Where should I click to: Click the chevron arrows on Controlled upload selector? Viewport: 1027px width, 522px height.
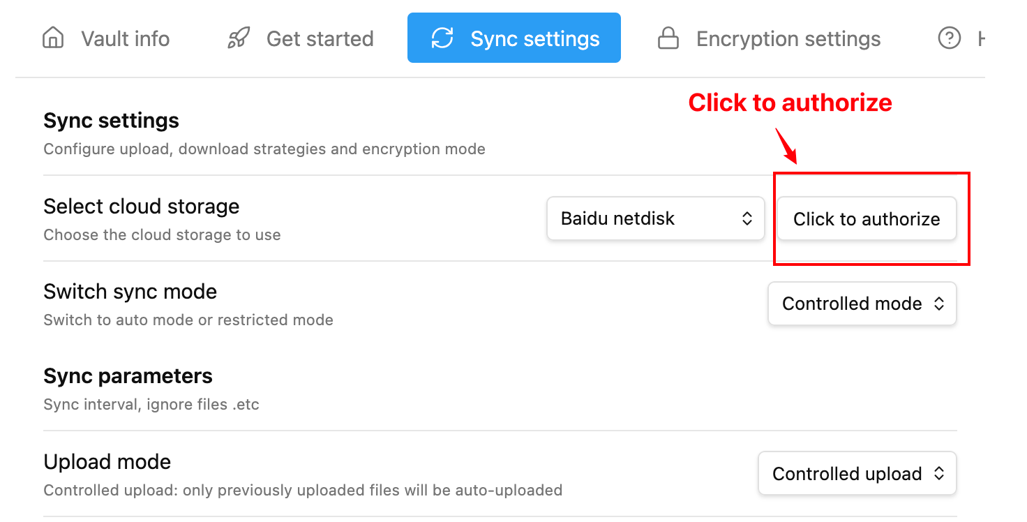pyautogui.click(x=939, y=474)
